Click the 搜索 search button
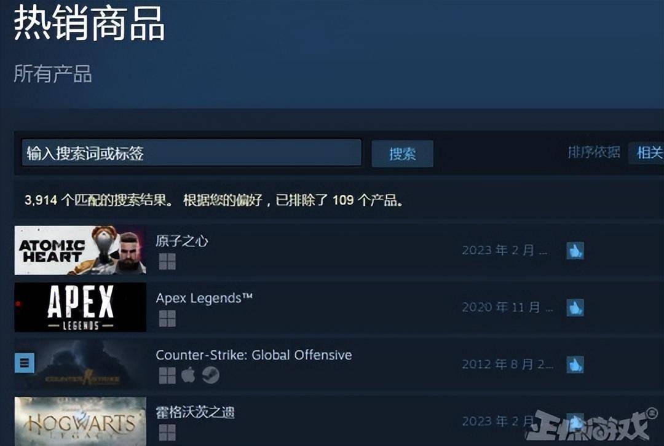 click(x=402, y=154)
